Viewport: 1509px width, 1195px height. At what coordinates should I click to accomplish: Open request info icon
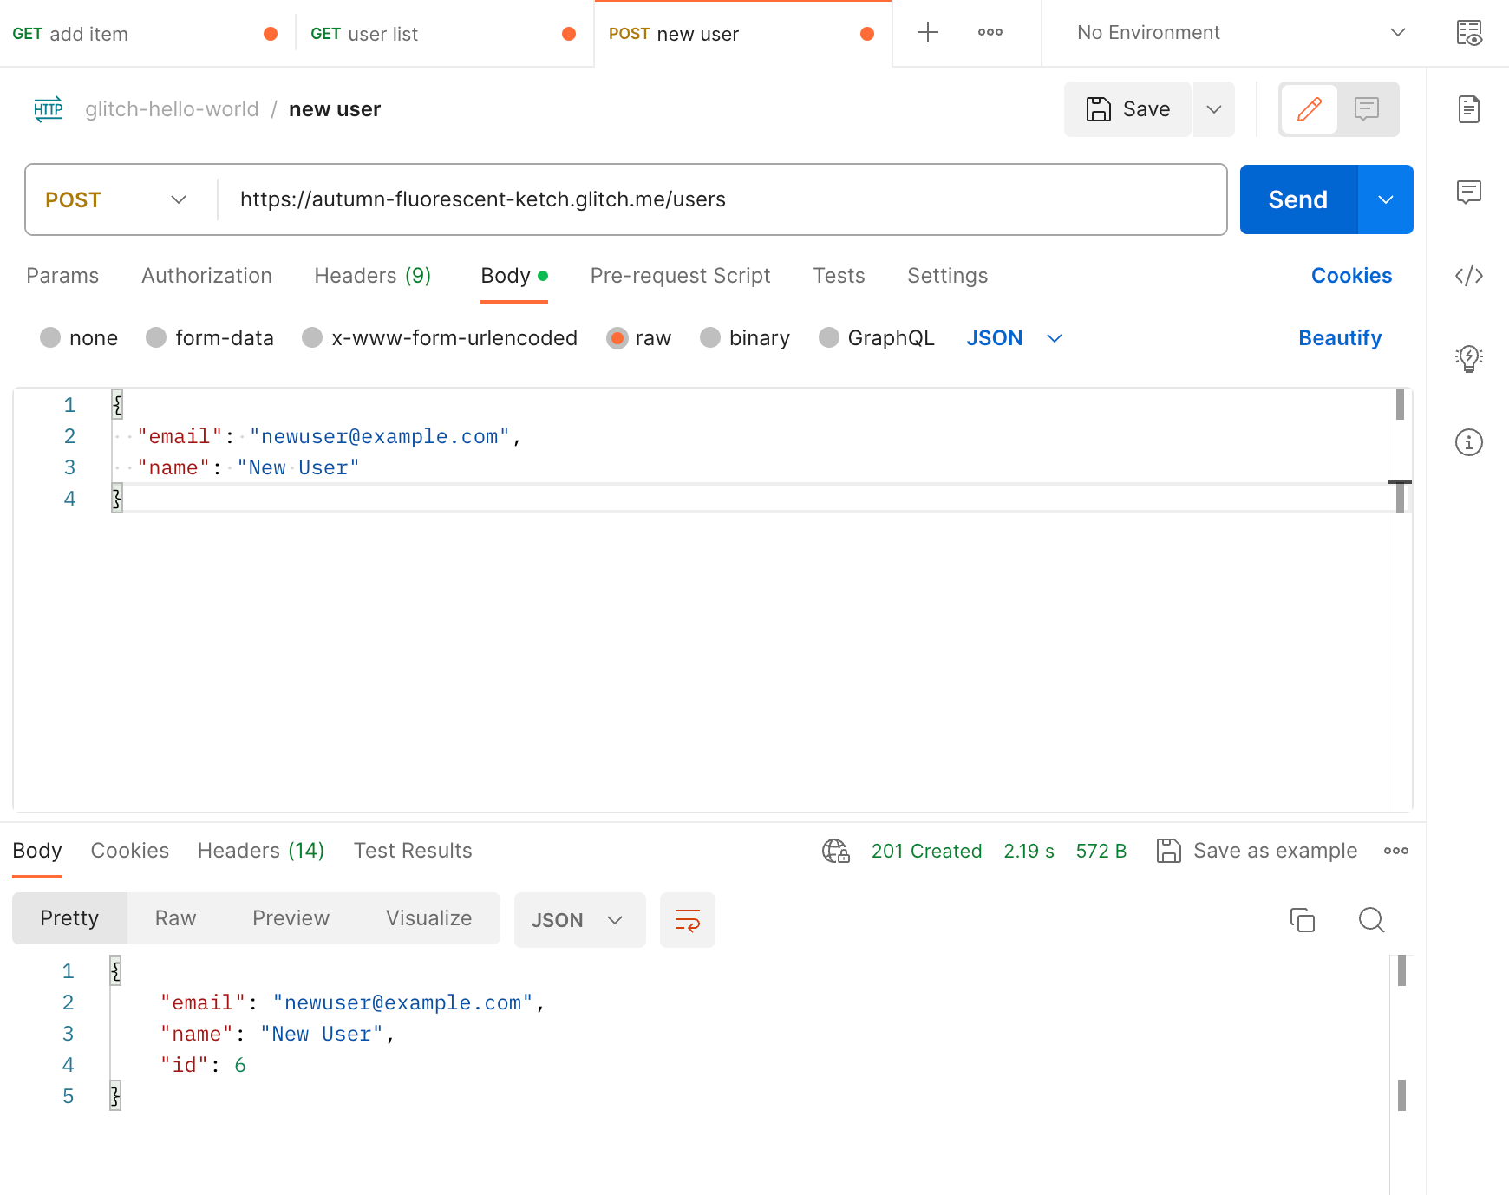point(1469,442)
